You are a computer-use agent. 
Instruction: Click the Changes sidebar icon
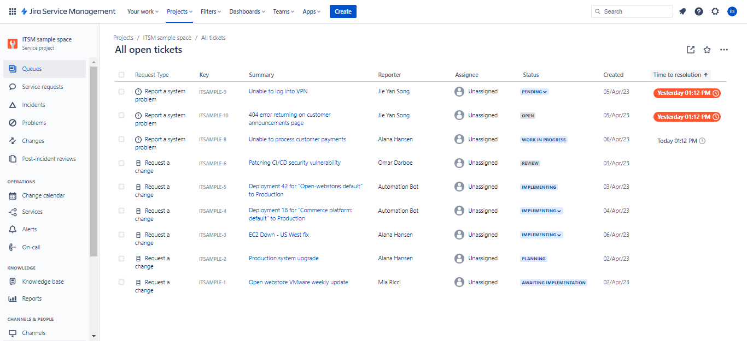pos(13,141)
